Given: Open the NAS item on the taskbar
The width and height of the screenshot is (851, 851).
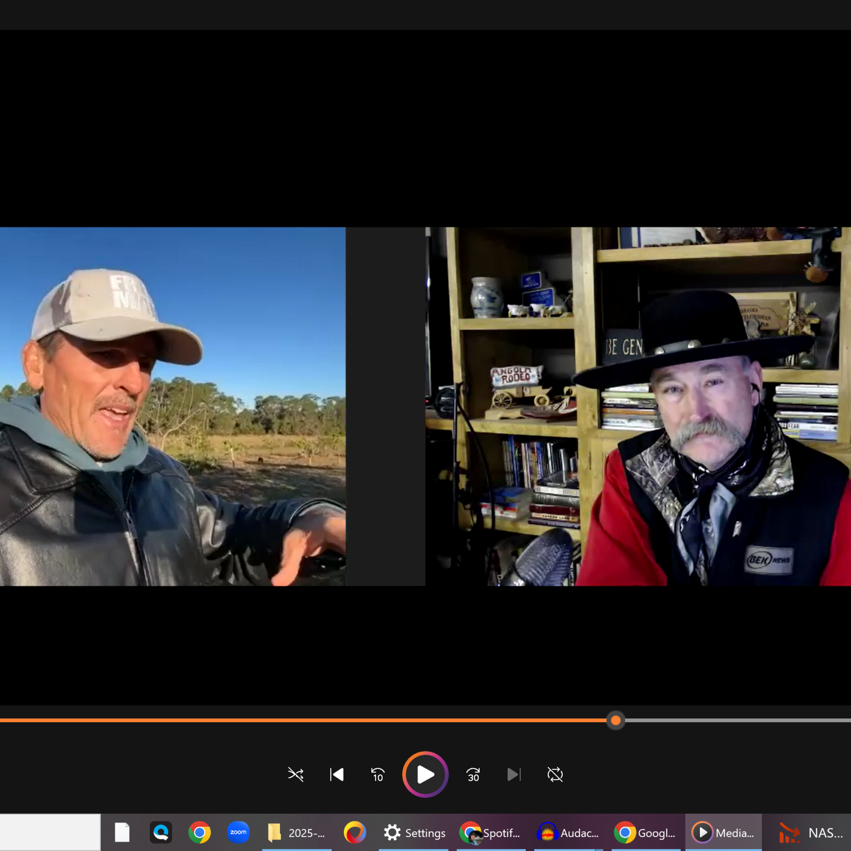Looking at the screenshot, I should pyautogui.click(x=810, y=833).
